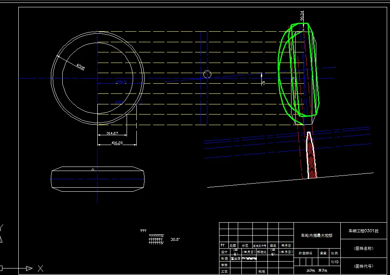Screen dimensions: 390x275
Task: Select the green tire envelope outline
Action: (298, 70)
